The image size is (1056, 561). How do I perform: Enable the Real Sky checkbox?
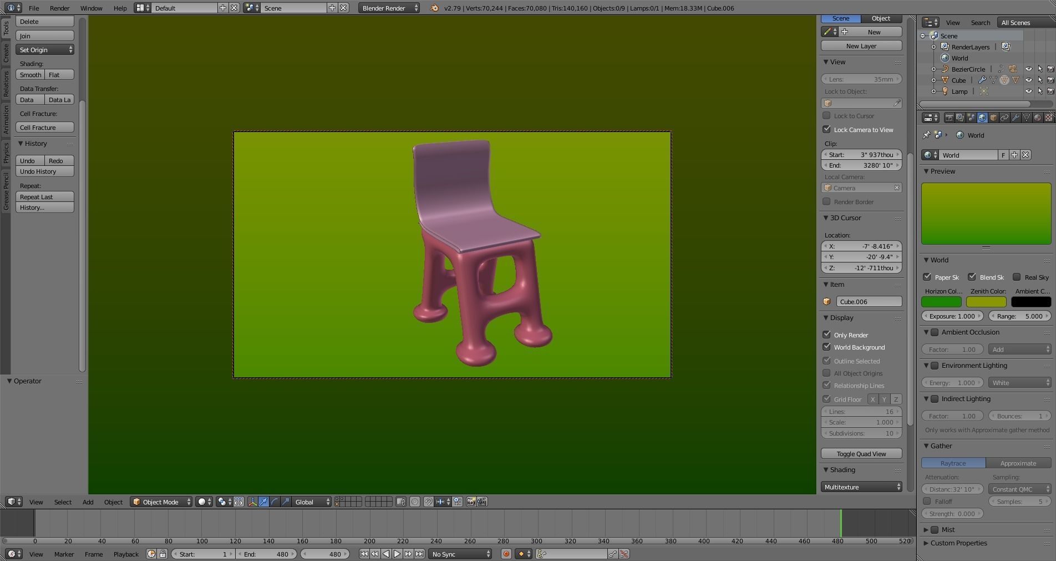point(1017,277)
